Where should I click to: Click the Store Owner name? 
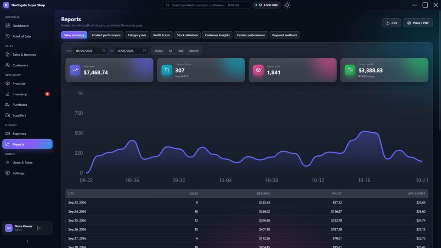(x=23, y=226)
